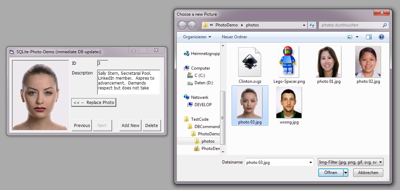400x190 pixels.
Task: Select the Lego-Spacer.png file
Action: tap(289, 62)
